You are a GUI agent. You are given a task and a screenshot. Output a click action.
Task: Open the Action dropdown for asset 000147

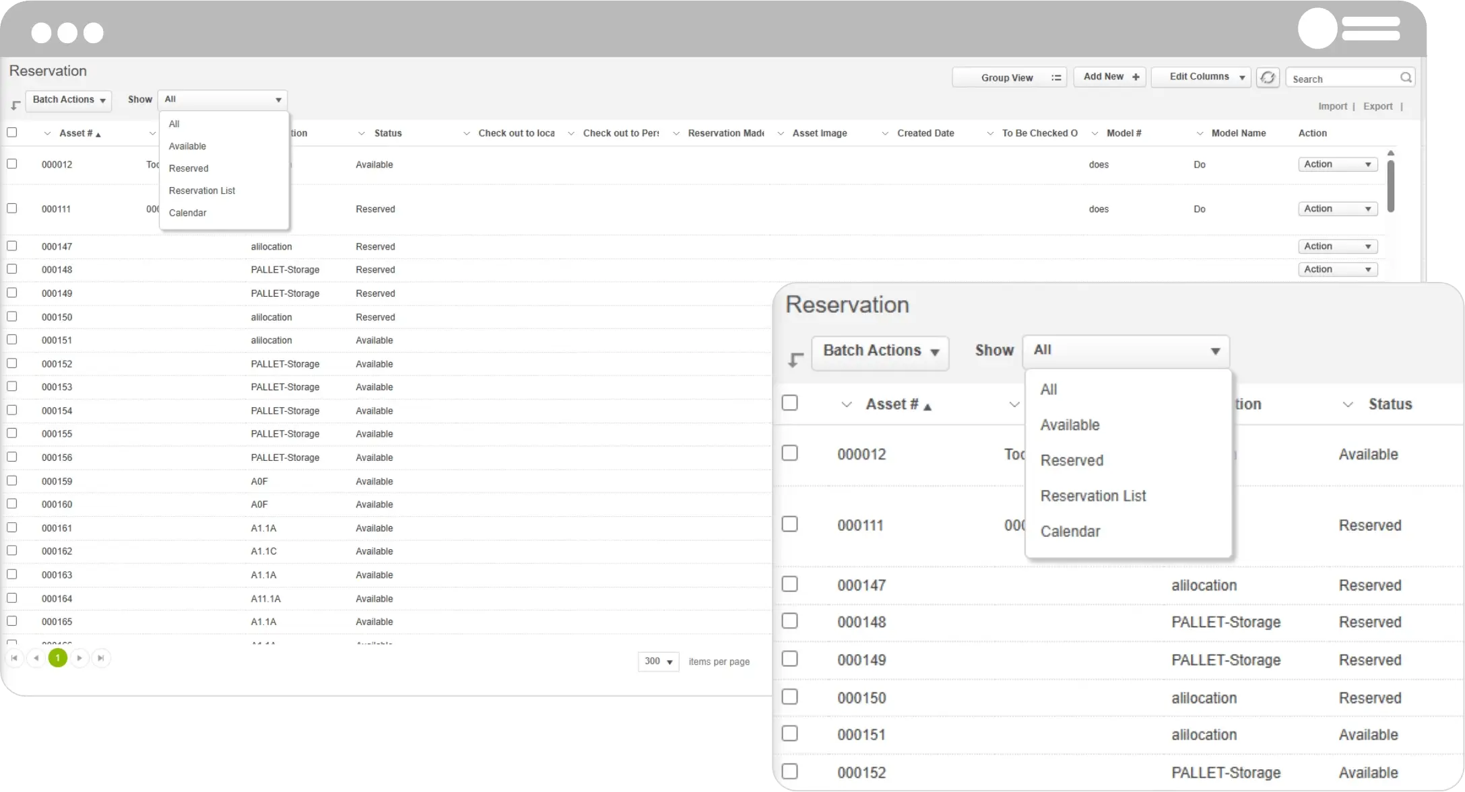click(x=1337, y=246)
